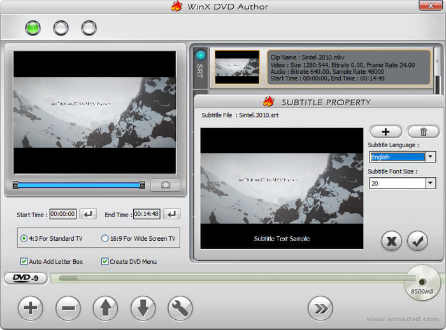Click the Sintel.2010.mkv clip info panel
The image size is (446, 330).
tap(349, 68)
